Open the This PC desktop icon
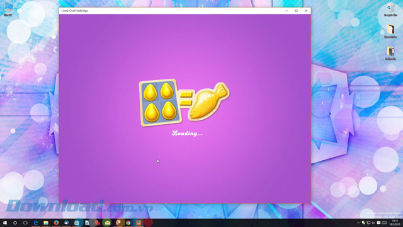The height and width of the screenshot is (227, 403). [x=8, y=9]
